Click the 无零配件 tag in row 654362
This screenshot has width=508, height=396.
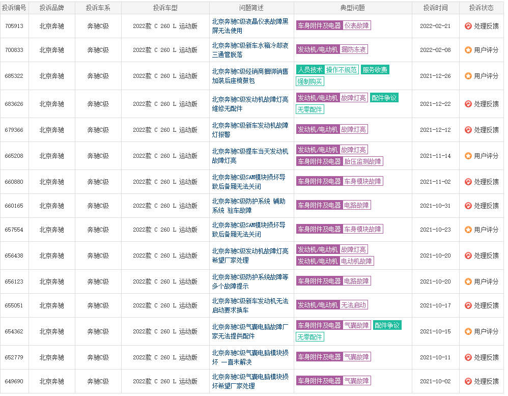pos(310,337)
